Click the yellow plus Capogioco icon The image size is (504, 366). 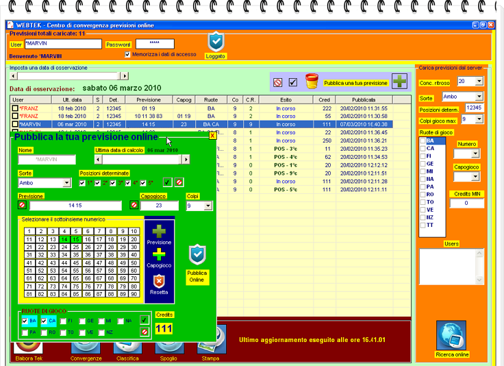(x=159, y=255)
